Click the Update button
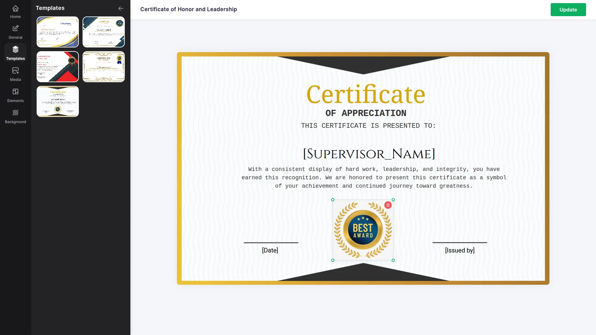 point(568,10)
